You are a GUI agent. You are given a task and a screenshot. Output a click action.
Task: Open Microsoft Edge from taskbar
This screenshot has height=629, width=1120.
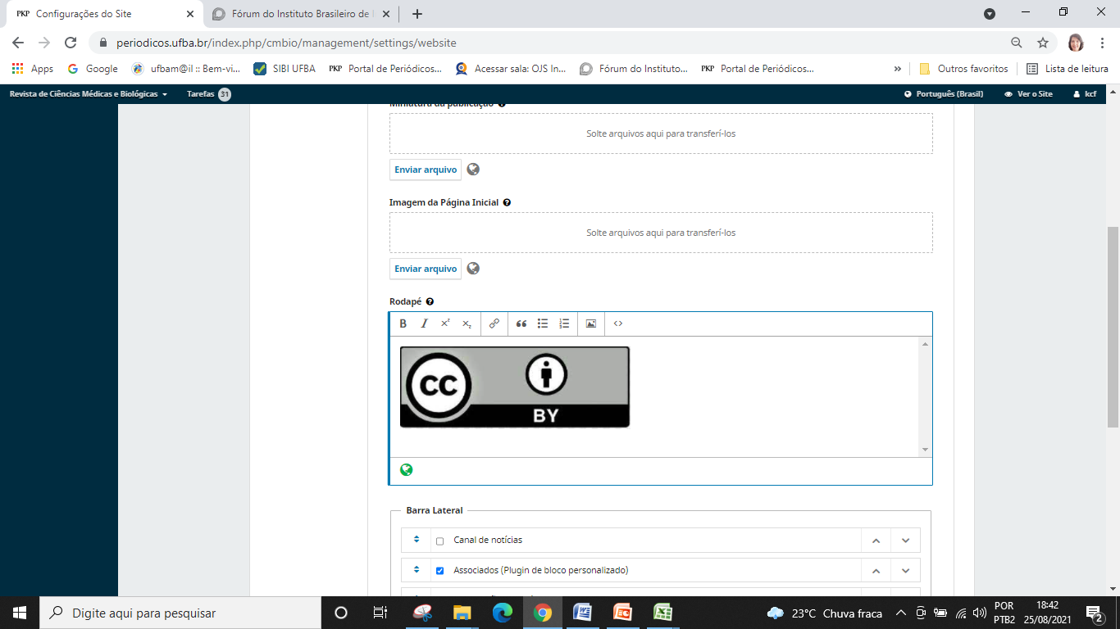[502, 613]
